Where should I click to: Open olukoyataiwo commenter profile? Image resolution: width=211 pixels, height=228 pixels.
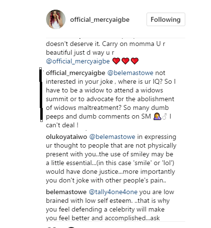(66, 137)
